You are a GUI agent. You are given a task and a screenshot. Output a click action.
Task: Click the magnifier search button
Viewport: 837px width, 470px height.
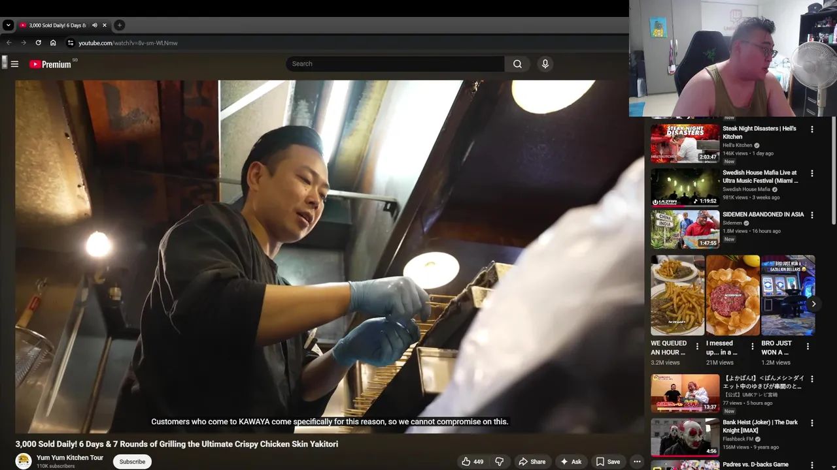[517, 64]
